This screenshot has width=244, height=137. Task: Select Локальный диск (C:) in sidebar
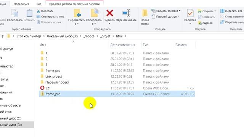tap(11, 118)
